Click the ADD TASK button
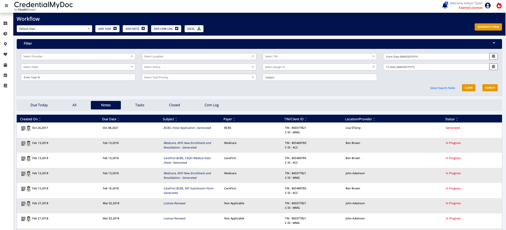Screen dimensions: 506x230 pos(107,29)
